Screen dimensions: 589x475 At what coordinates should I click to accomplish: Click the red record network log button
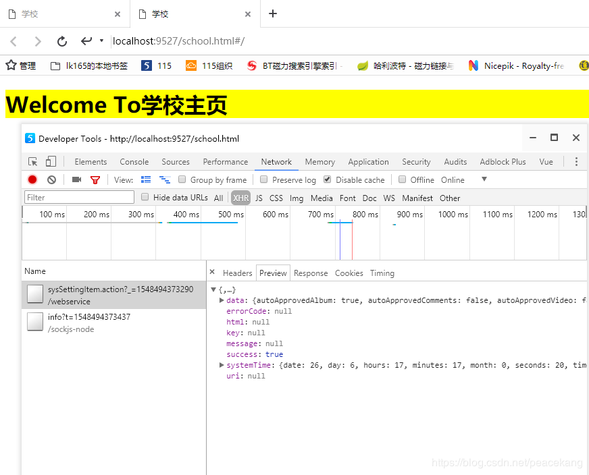[x=32, y=179]
